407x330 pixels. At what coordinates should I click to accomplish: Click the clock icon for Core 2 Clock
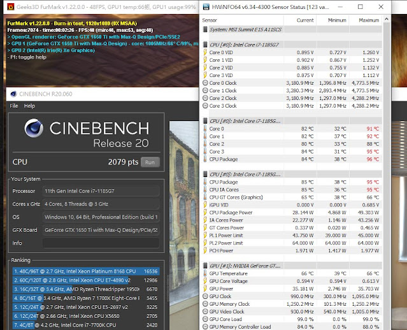(x=205, y=98)
